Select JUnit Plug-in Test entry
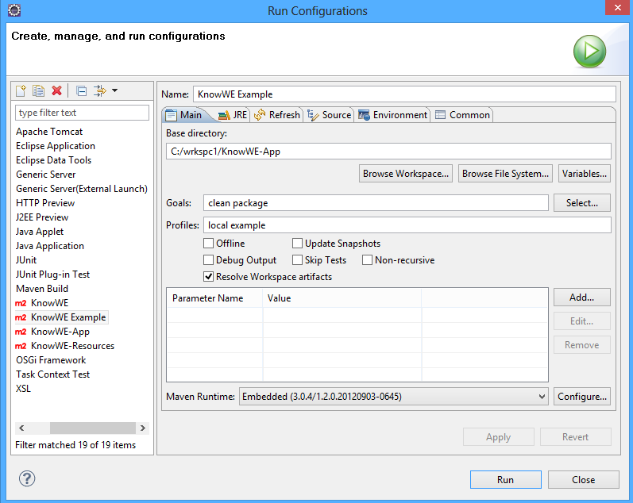The height and width of the screenshot is (503, 633). pyautogui.click(x=53, y=275)
